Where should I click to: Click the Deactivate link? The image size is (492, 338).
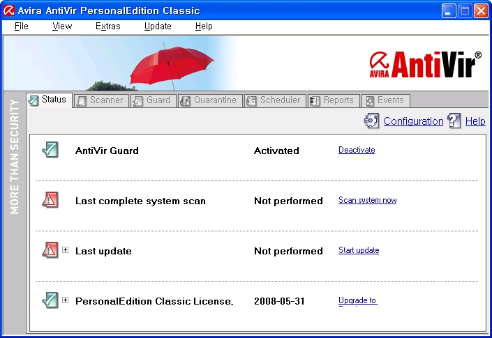(357, 150)
